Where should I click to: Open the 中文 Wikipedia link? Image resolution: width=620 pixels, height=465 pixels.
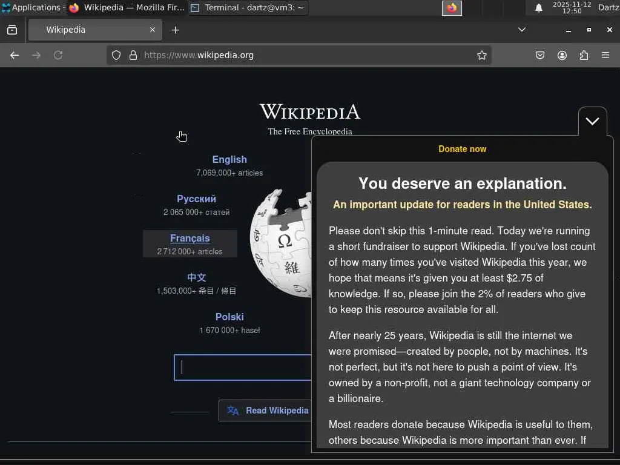[197, 277]
